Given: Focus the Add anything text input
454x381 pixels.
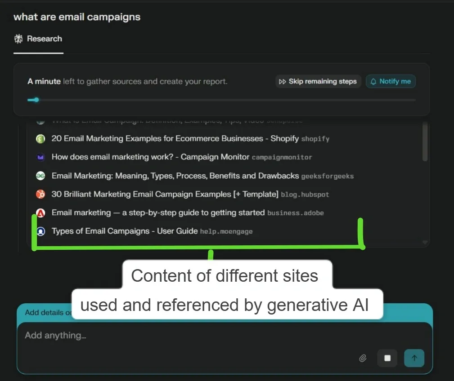Looking at the screenshot, I should [x=180, y=336].
